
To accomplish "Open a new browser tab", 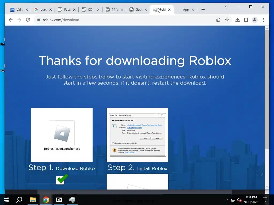I will [203, 10].
